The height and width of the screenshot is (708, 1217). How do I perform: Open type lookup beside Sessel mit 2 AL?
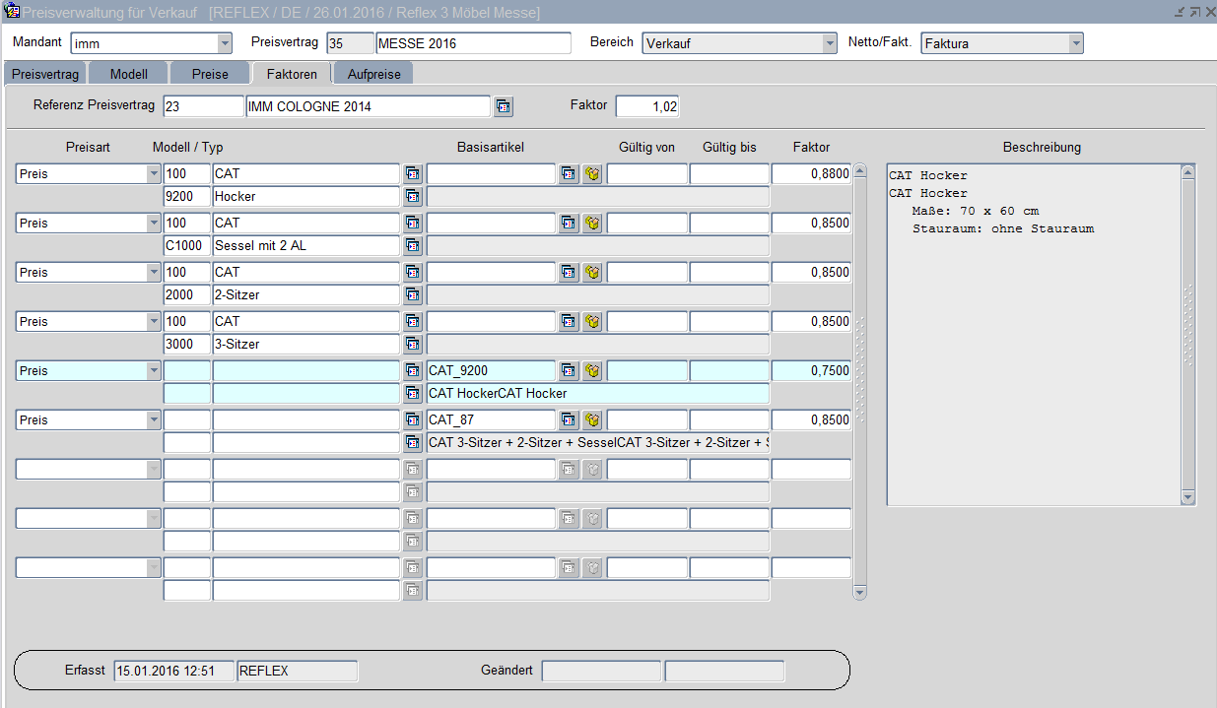tap(413, 245)
